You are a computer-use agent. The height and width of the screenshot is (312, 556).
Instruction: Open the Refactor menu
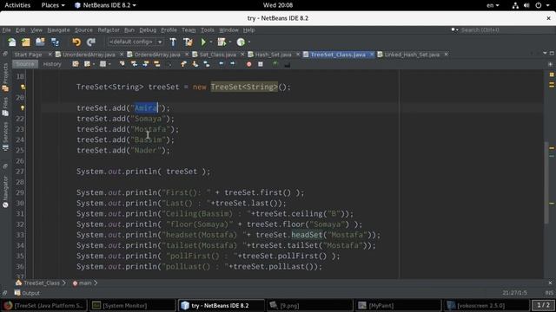109,30
